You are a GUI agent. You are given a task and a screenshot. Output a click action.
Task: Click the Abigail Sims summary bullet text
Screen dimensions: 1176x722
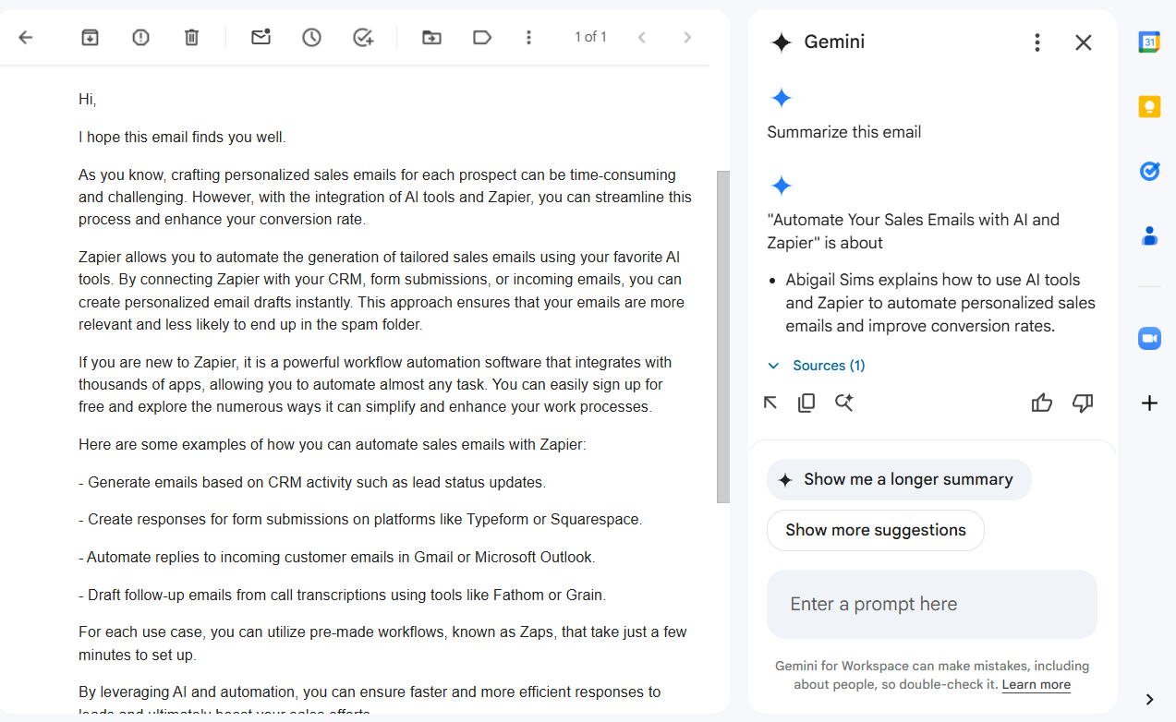pos(940,303)
